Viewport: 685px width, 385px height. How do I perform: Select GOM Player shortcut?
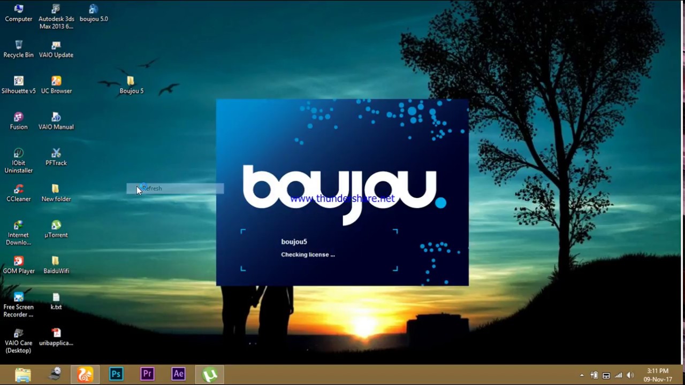[19, 265]
